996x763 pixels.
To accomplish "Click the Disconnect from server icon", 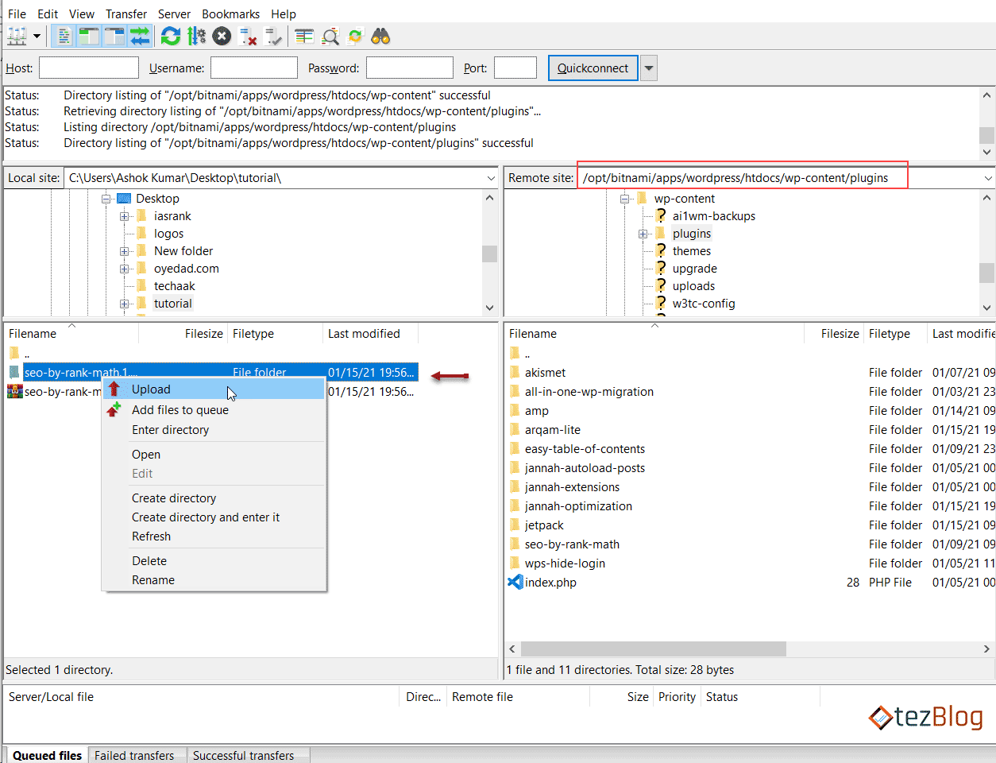I will pyautogui.click(x=249, y=36).
